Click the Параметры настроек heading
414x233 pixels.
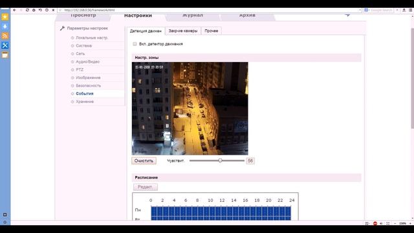coord(87,28)
